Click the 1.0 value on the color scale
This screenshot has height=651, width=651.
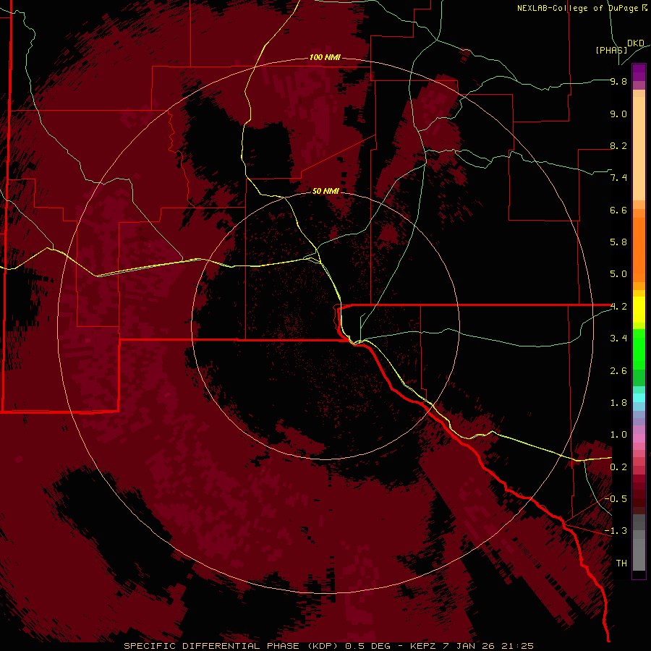point(618,435)
